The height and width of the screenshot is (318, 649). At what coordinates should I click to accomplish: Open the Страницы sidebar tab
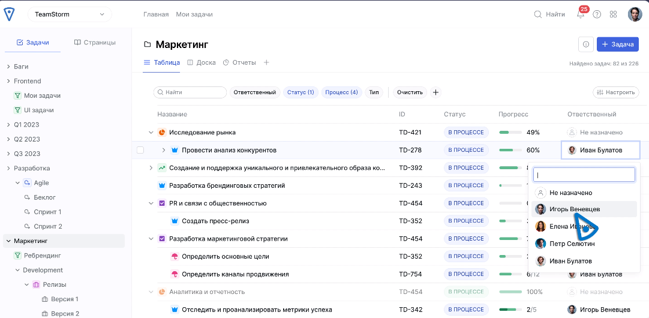(95, 43)
